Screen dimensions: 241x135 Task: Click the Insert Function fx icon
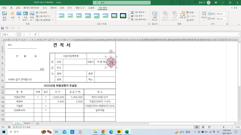click(x=35, y=34)
